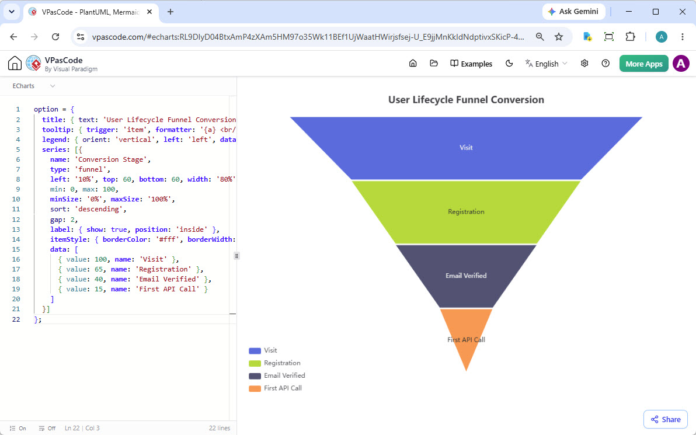696x435 pixels.
Task: Toggle the line numbers On status item
Action: pyautogui.click(x=18, y=429)
